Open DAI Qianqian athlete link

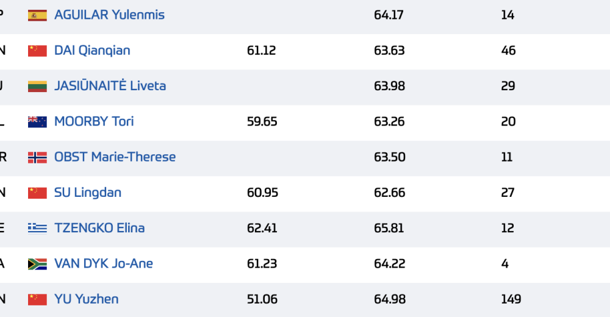pos(92,50)
